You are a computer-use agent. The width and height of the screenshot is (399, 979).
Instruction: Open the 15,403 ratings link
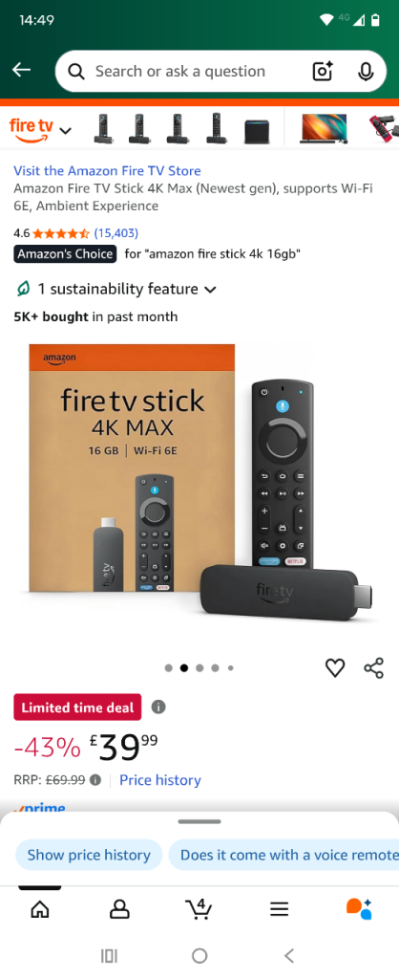tap(115, 233)
